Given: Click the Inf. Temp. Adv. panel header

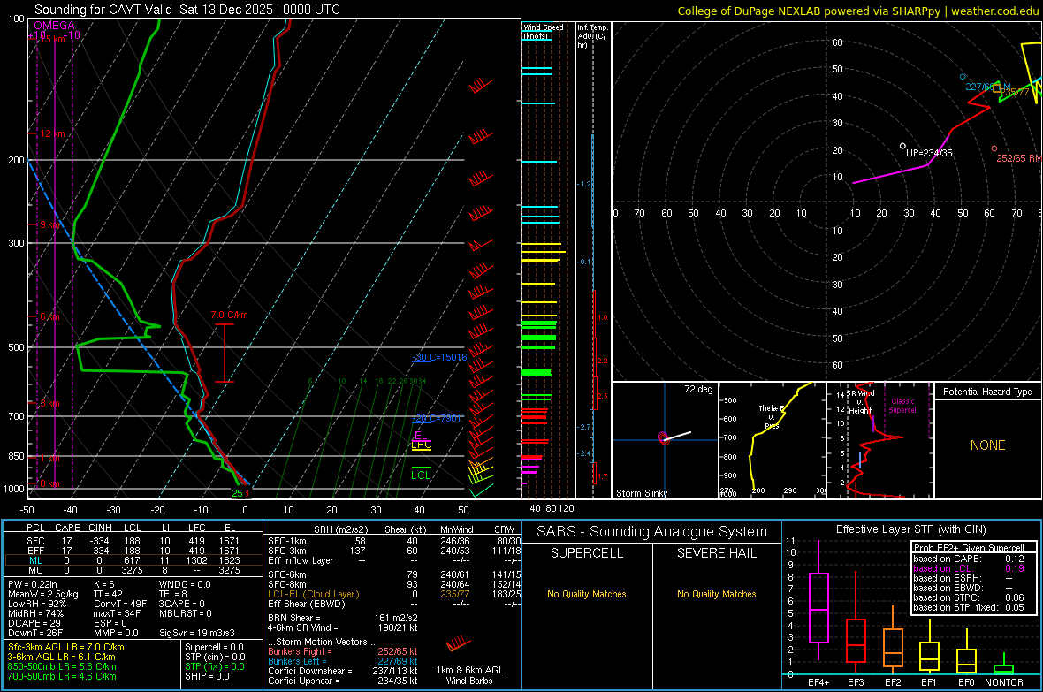Looking at the screenshot, I should coord(592,36).
